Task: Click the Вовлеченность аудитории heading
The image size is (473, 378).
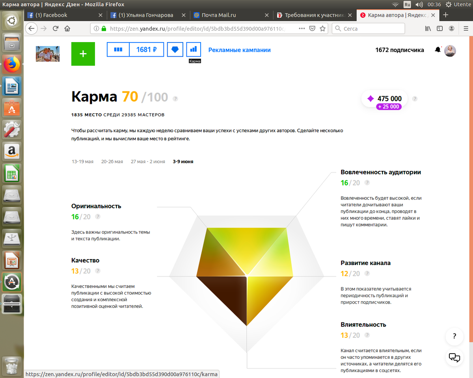Action: 381,172
